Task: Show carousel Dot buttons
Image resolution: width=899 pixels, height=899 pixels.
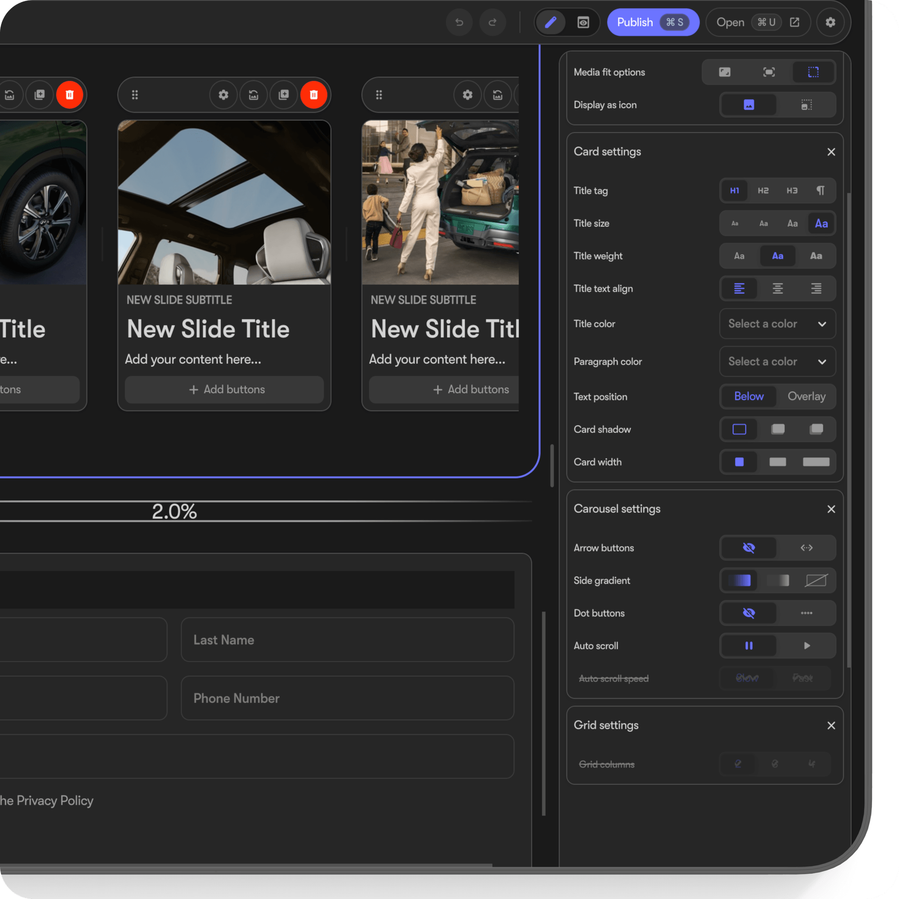Action: (806, 613)
